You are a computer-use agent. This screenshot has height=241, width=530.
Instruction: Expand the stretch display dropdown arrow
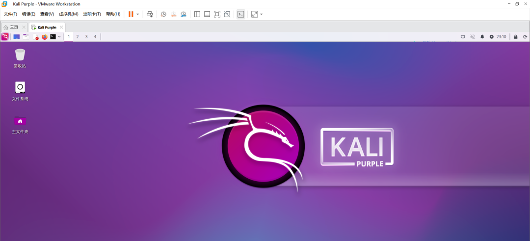261,14
